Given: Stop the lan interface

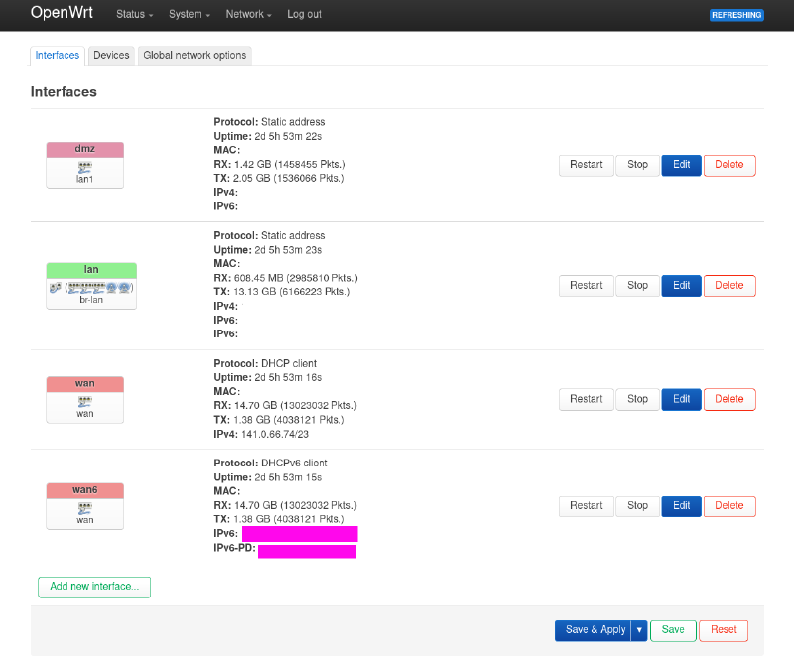Looking at the screenshot, I should 637,285.
